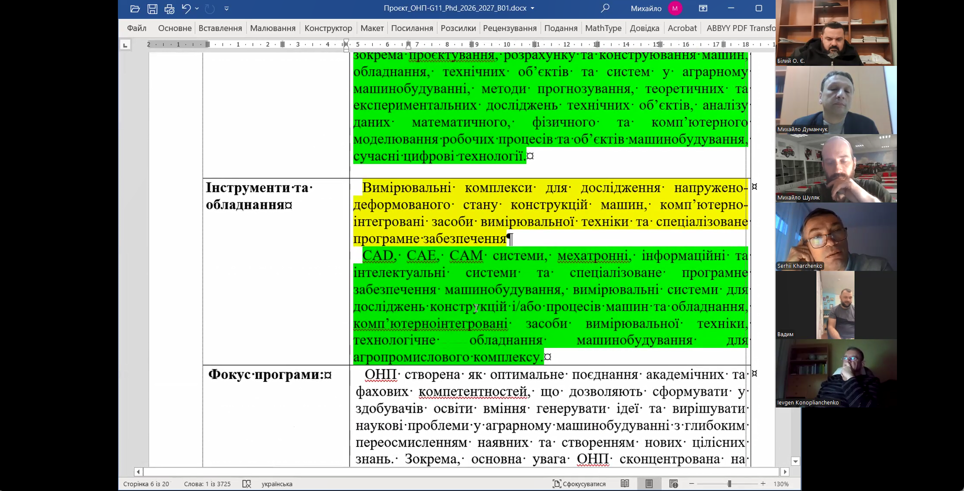This screenshot has width=964, height=491.
Task: Undo the last action
Action: pos(186,9)
